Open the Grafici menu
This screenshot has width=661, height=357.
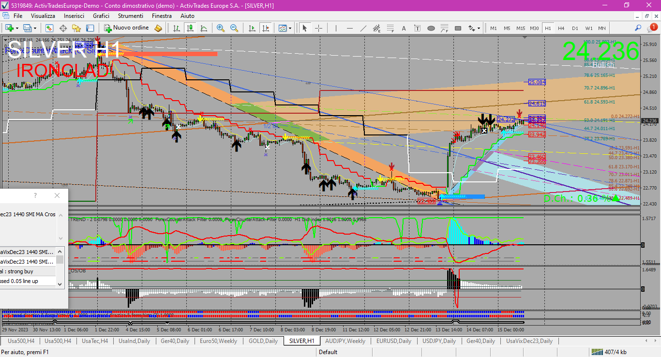(x=101, y=16)
